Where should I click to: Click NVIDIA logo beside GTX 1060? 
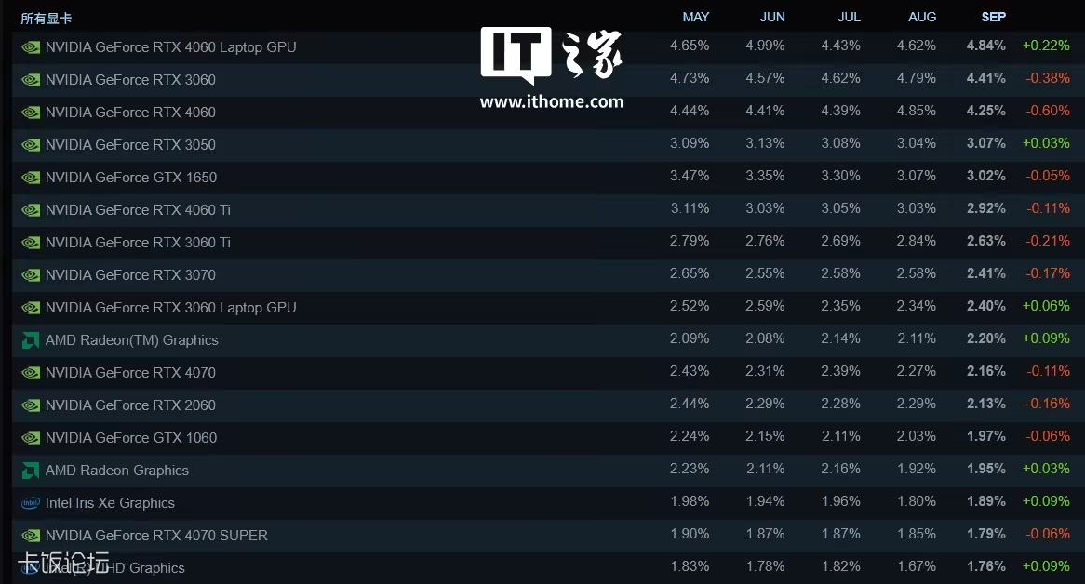(x=31, y=438)
